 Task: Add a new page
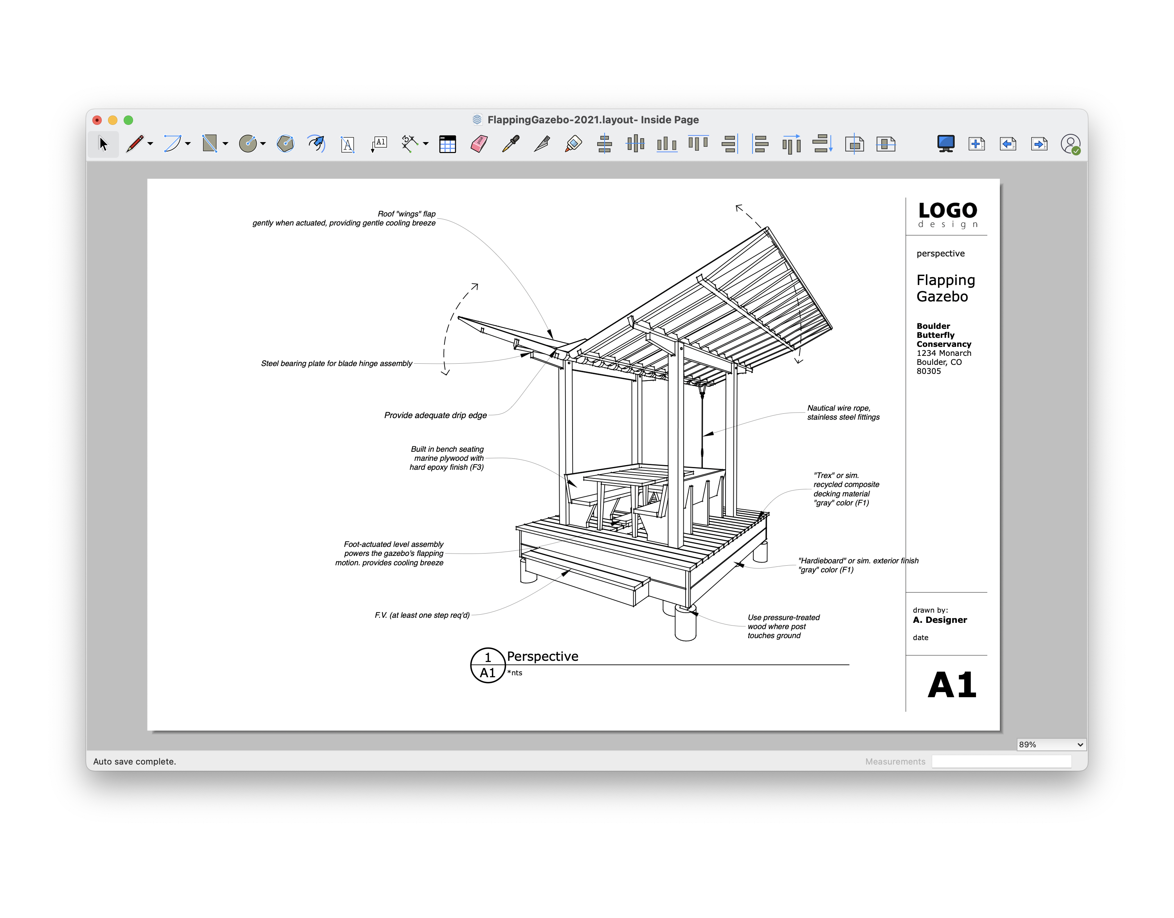[977, 144]
